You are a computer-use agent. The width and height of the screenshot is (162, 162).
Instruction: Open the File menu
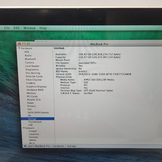tap(7, 28)
